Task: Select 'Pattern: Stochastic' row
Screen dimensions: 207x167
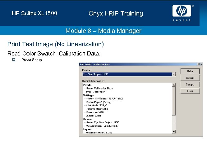Action: tap(97, 109)
